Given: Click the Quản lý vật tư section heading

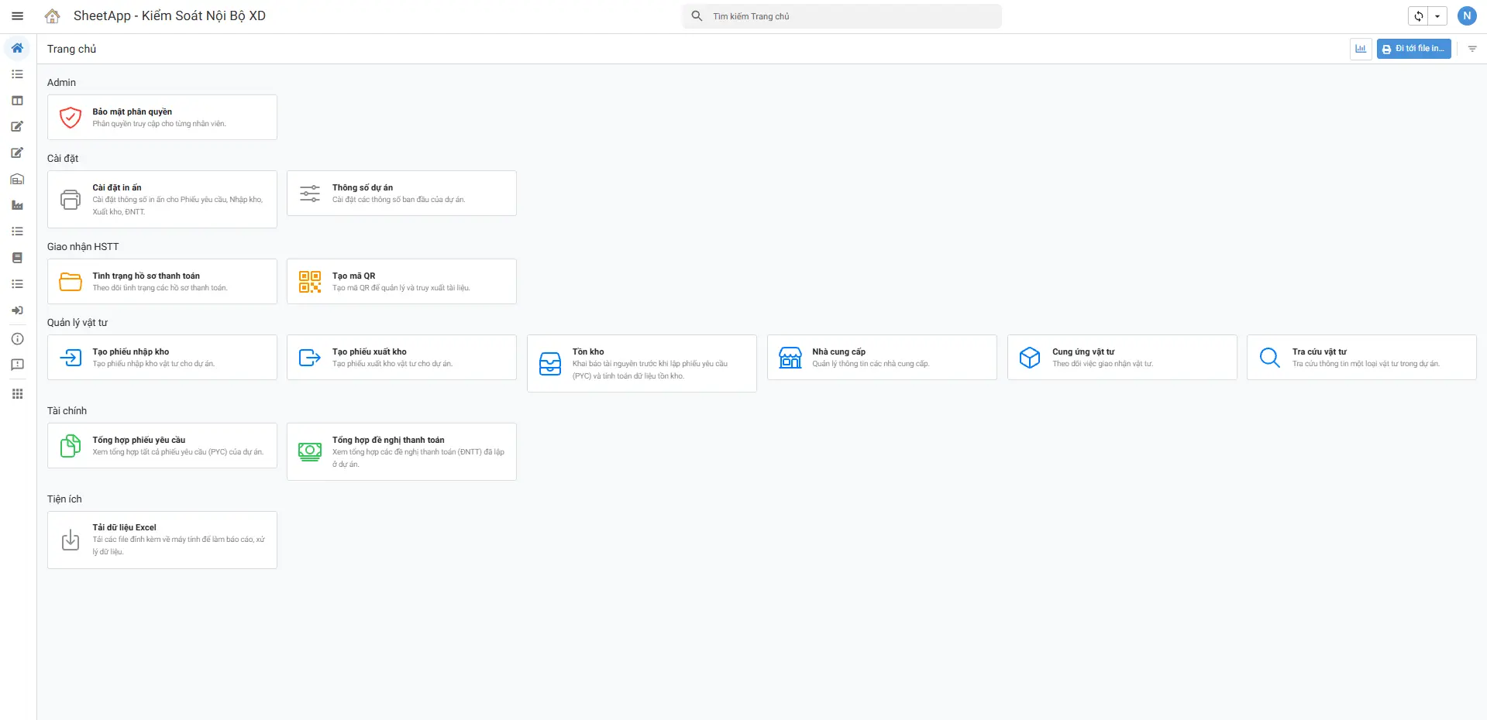Looking at the screenshot, I should (77, 323).
